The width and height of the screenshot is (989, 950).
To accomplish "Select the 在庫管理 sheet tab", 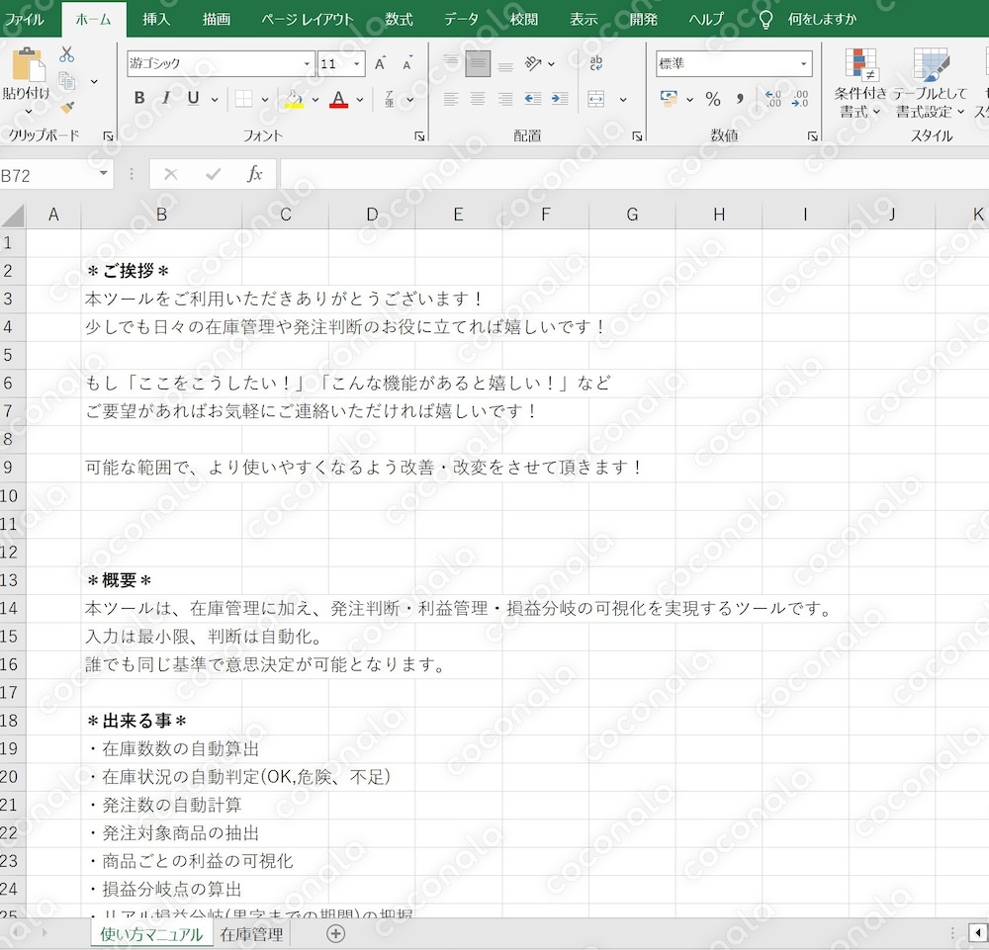I will coord(251,934).
